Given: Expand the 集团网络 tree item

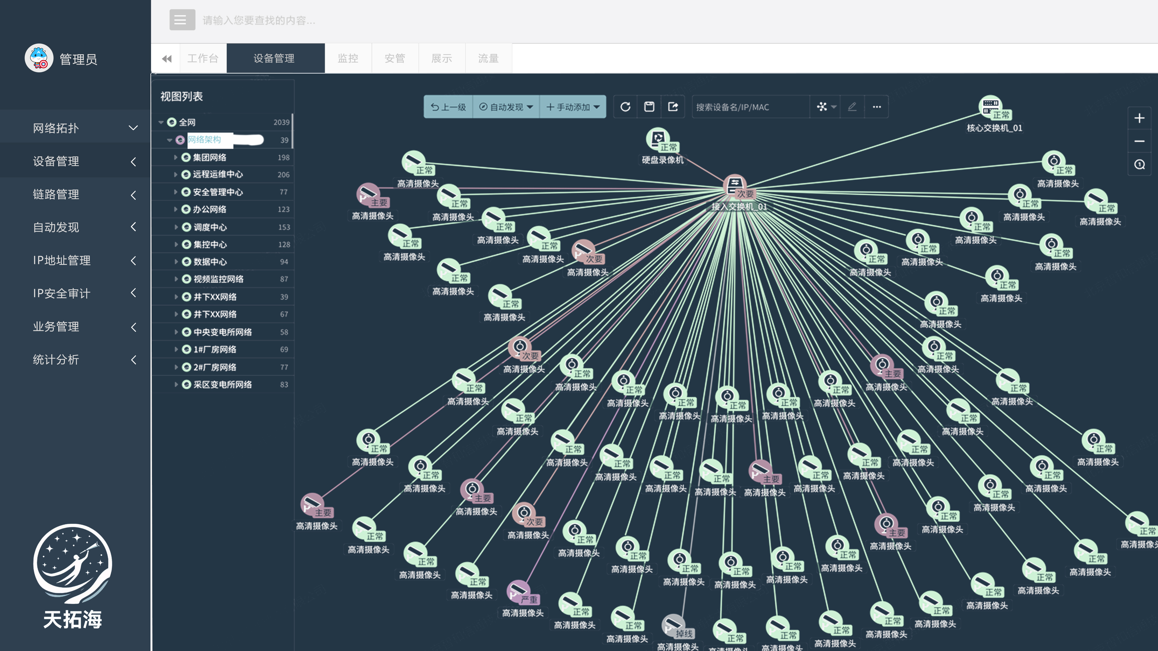Looking at the screenshot, I should pyautogui.click(x=176, y=158).
